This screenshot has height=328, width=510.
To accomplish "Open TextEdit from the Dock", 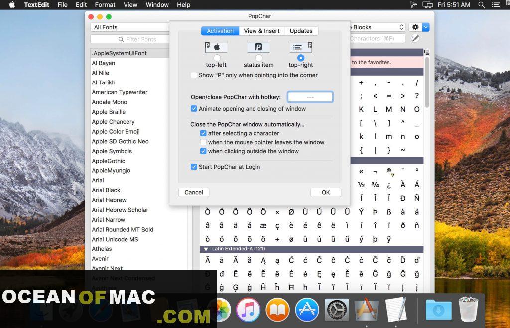I will (396, 310).
